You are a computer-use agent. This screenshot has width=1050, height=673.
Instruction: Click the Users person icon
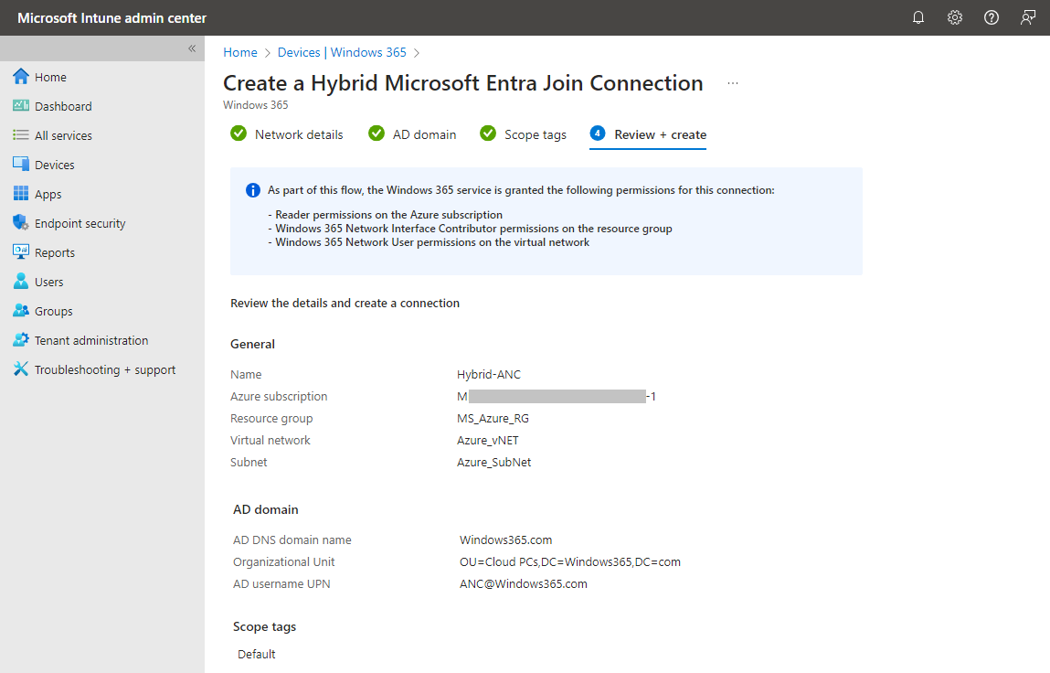[x=21, y=282]
